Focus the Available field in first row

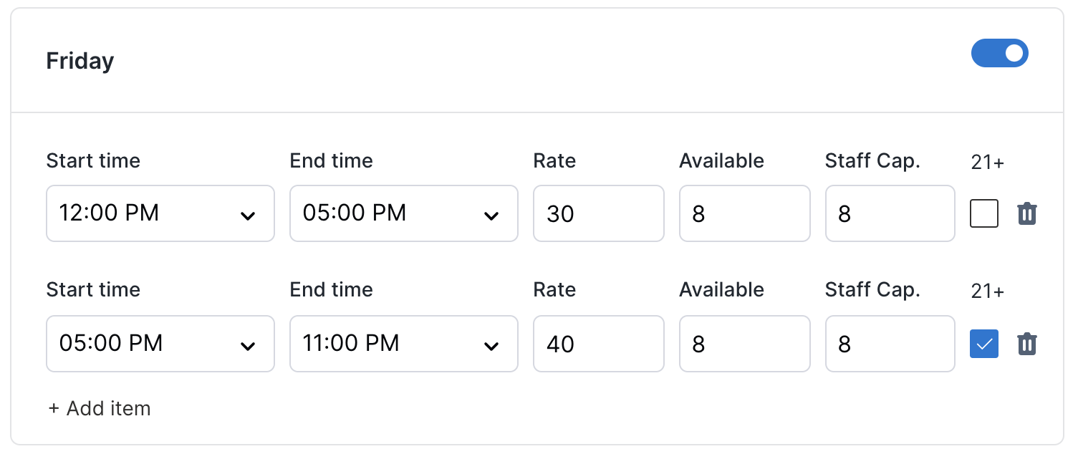pyautogui.click(x=744, y=214)
